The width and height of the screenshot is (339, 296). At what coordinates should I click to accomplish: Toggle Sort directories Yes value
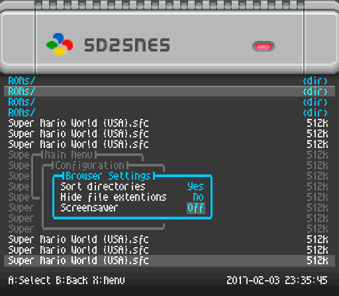tap(195, 186)
